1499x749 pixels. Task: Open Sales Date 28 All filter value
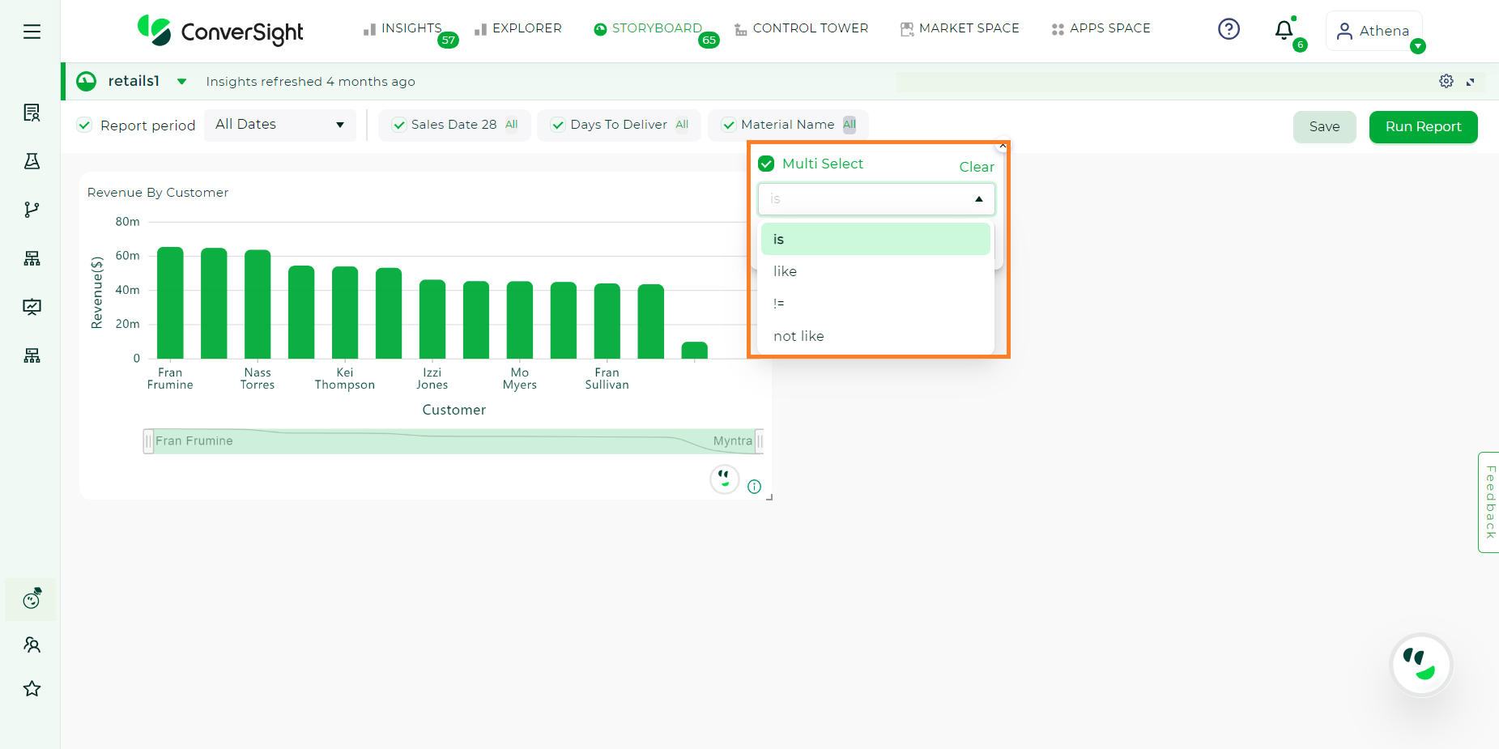511,125
